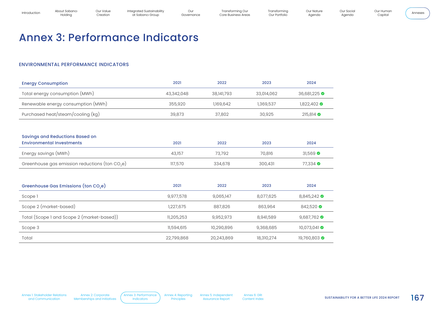Image resolution: width=443 pixels, height=313 pixels.
Task: Click the value 22,799,868 in Total row
Action: click(177, 238)
